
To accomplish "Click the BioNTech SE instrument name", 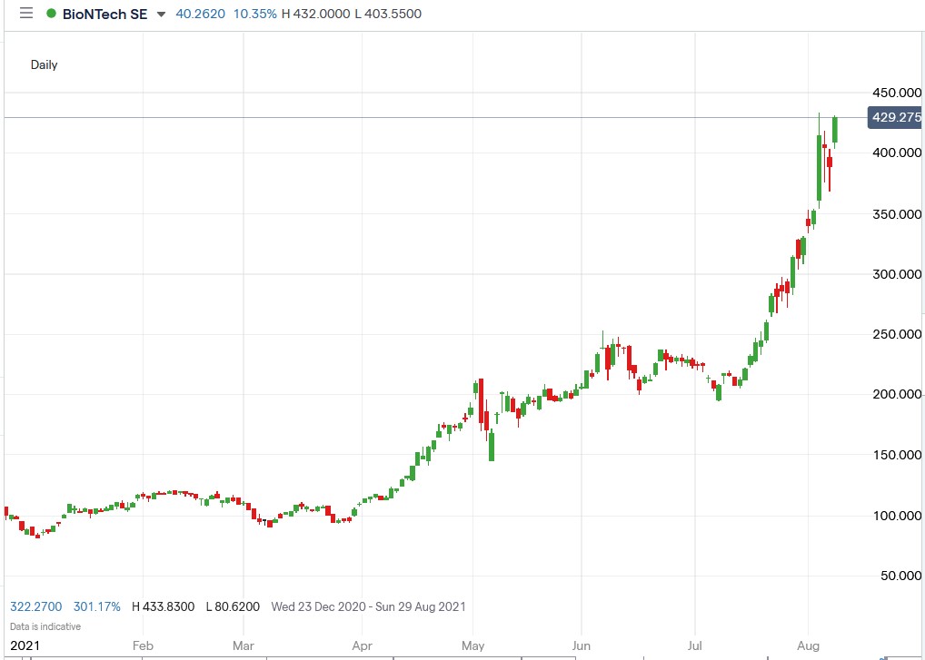I will pyautogui.click(x=105, y=14).
